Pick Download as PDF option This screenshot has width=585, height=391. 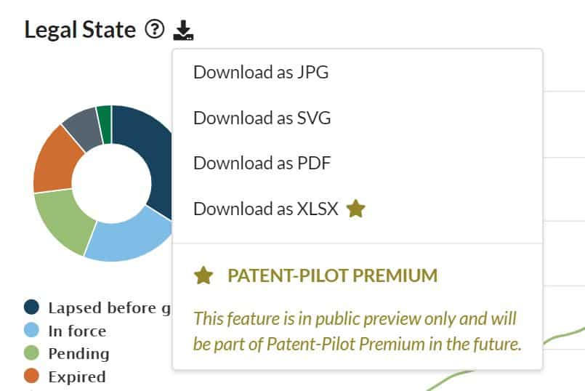pos(262,163)
